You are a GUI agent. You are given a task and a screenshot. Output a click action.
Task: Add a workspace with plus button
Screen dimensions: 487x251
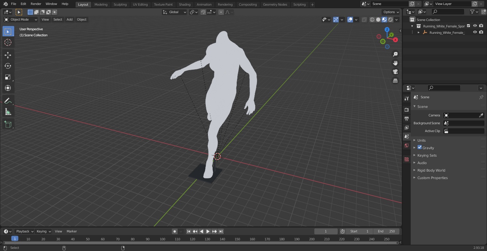[x=312, y=4]
